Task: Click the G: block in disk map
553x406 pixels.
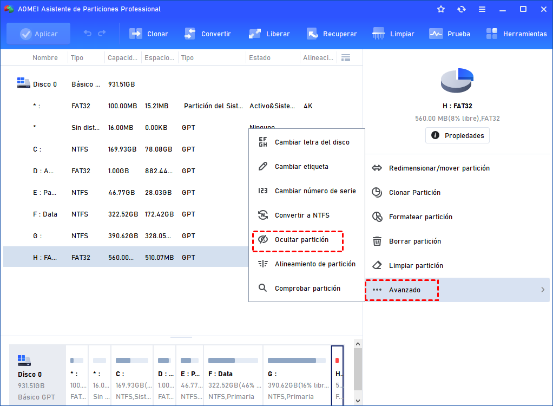Action: [297, 375]
